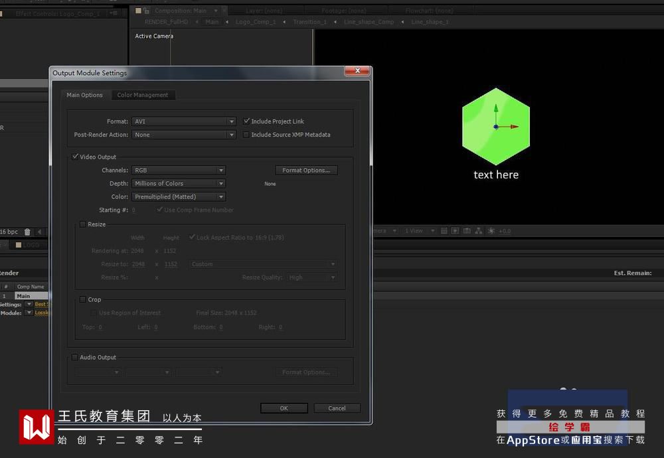Click the Best Settings link in render queue

click(x=41, y=304)
